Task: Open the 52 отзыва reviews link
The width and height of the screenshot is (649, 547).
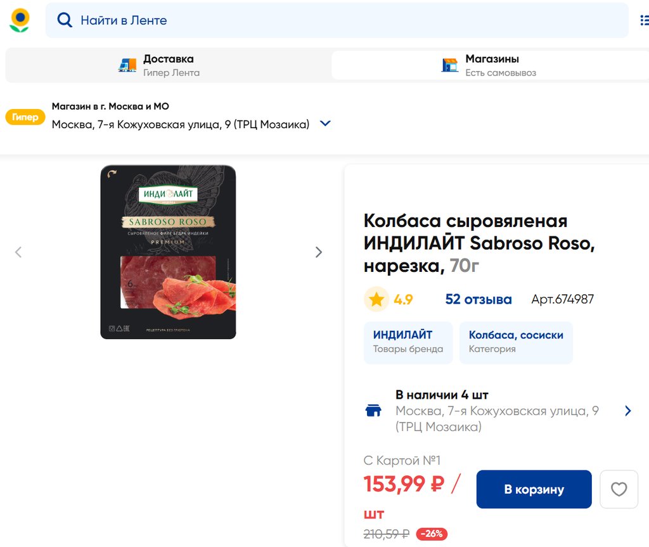Action: click(x=478, y=299)
